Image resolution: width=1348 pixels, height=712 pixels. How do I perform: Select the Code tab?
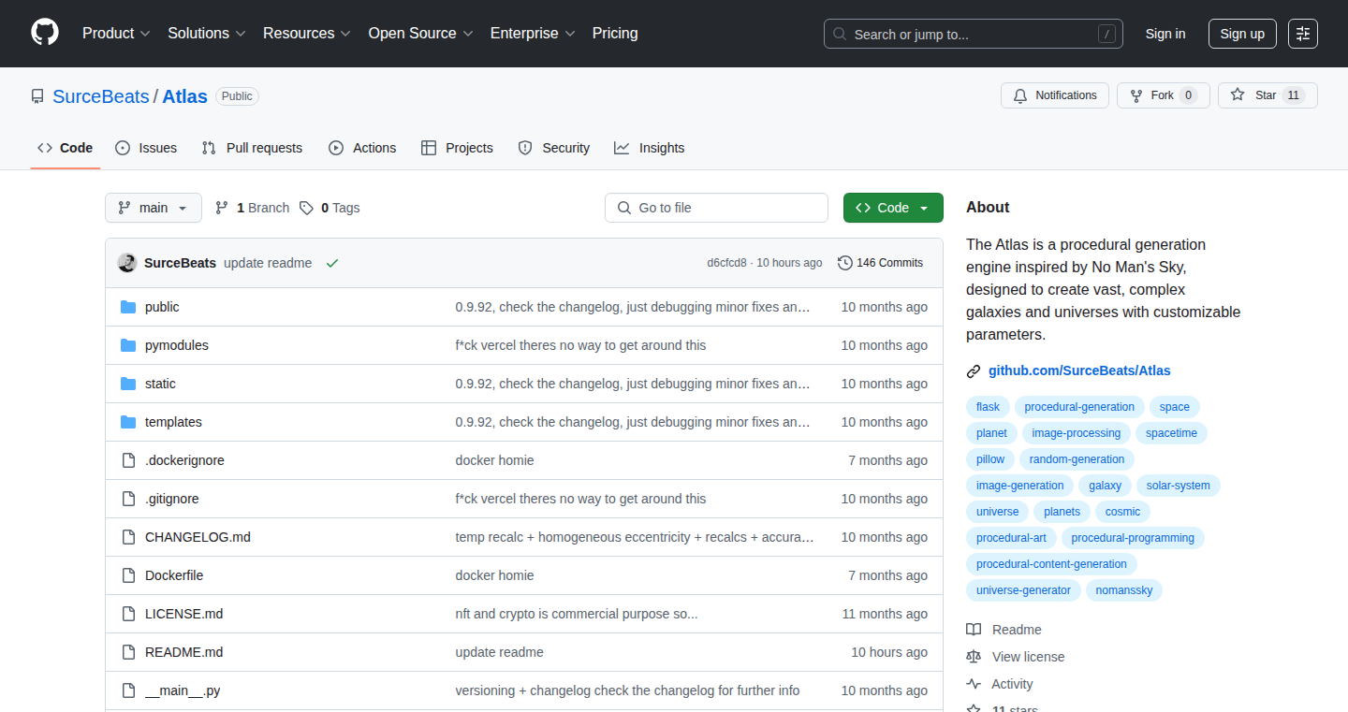pyautogui.click(x=66, y=148)
